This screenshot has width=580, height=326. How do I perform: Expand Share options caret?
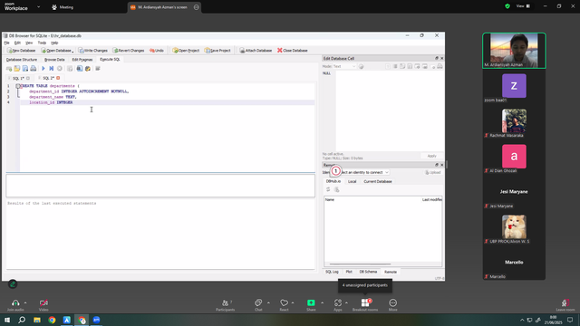click(x=323, y=302)
